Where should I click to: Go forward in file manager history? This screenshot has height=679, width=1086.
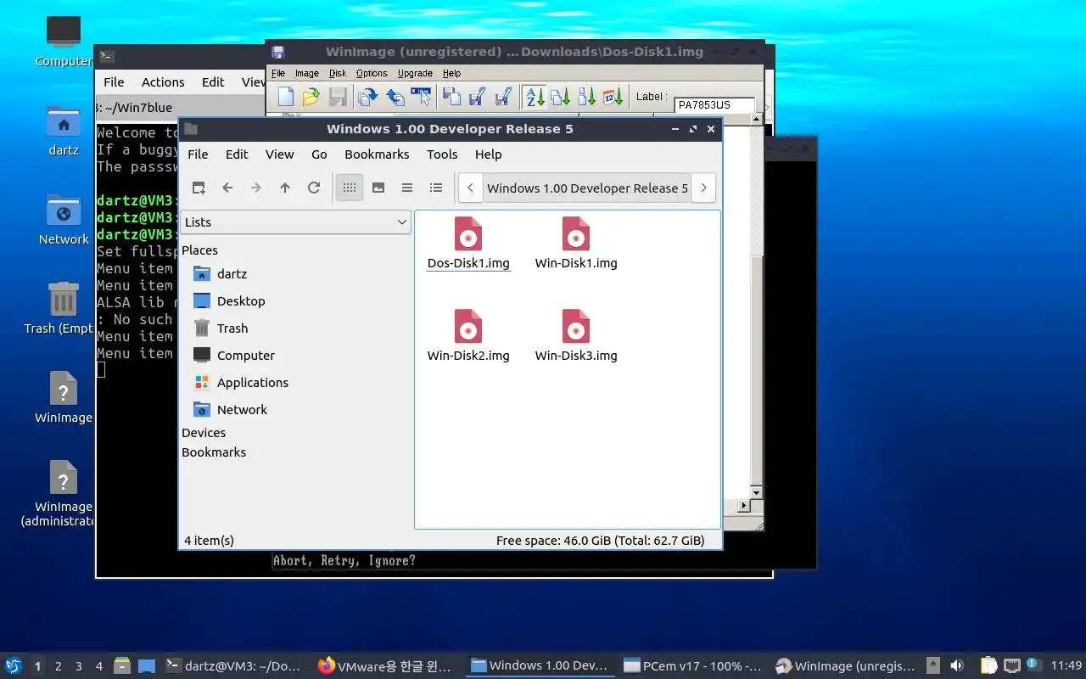[x=256, y=188]
